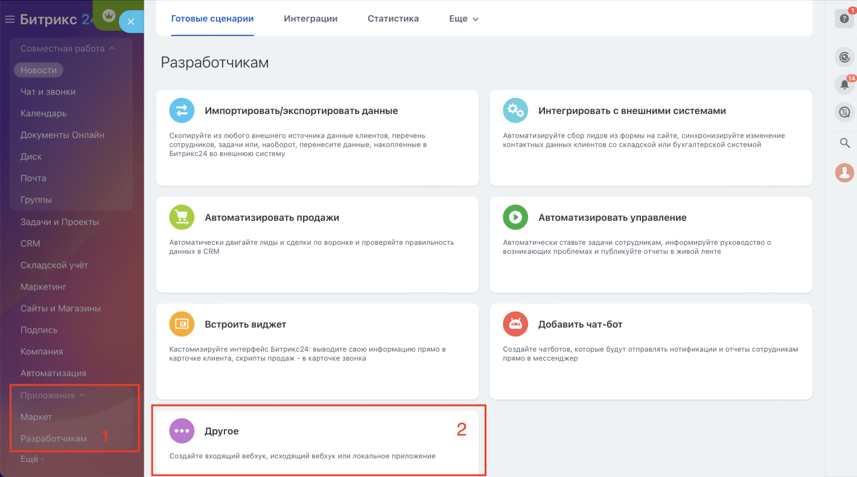Expand the Еще dropdown in top tabs

click(464, 19)
